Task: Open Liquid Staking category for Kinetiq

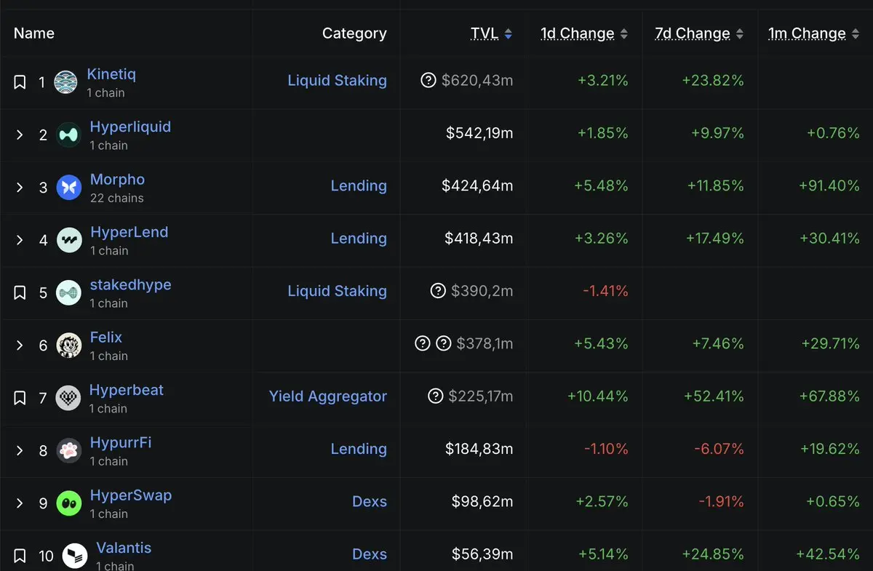Action: (337, 81)
